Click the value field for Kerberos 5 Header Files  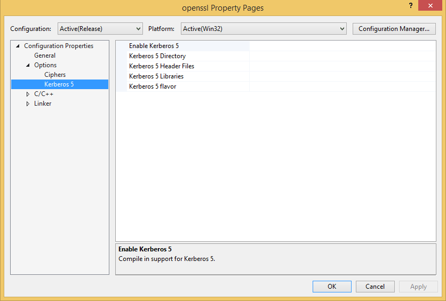pyautogui.click(x=343, y=66)
